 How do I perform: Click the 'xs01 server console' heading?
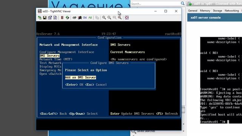click(x=206, y=18)
